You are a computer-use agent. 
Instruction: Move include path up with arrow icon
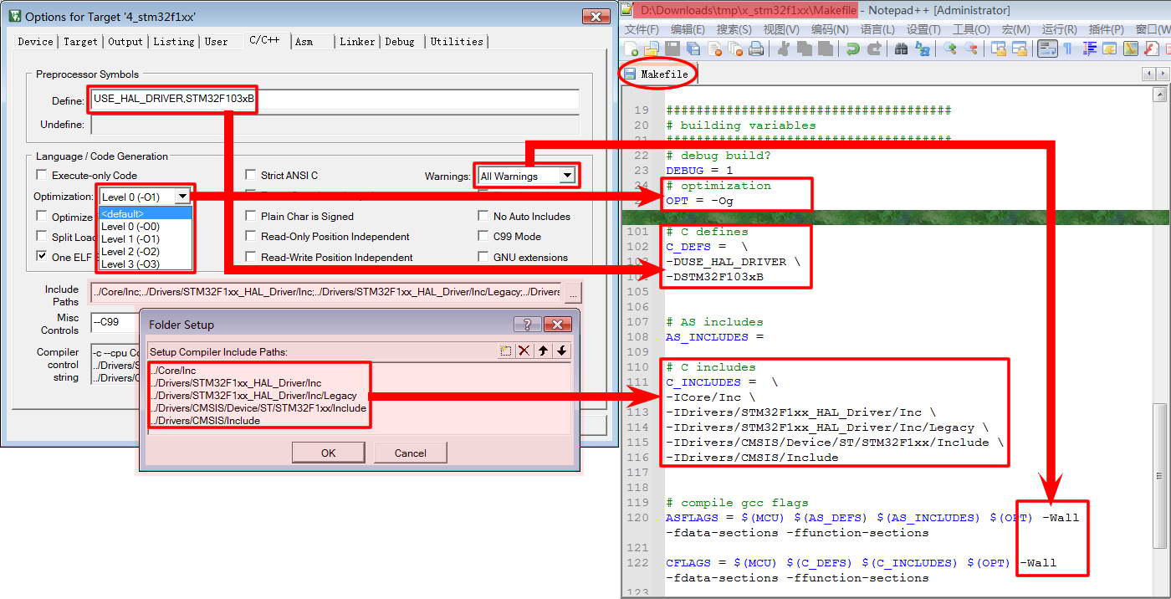click(544, 351)
